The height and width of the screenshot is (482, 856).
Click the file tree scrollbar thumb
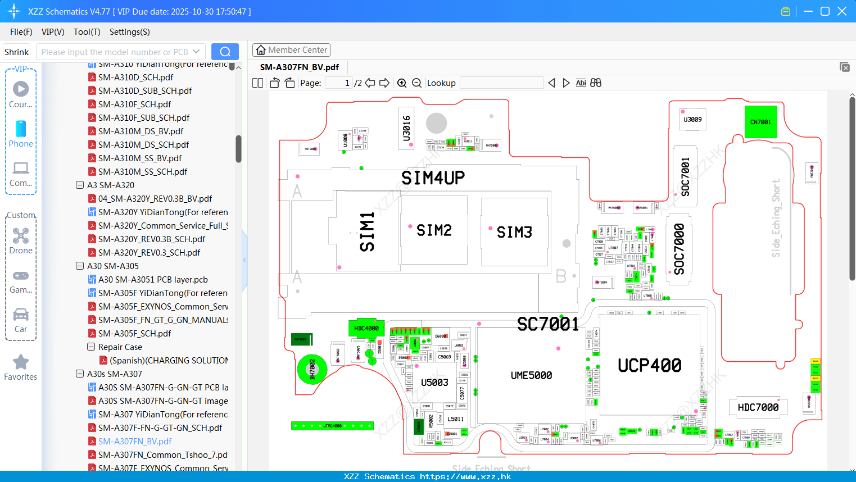(238, 149)
